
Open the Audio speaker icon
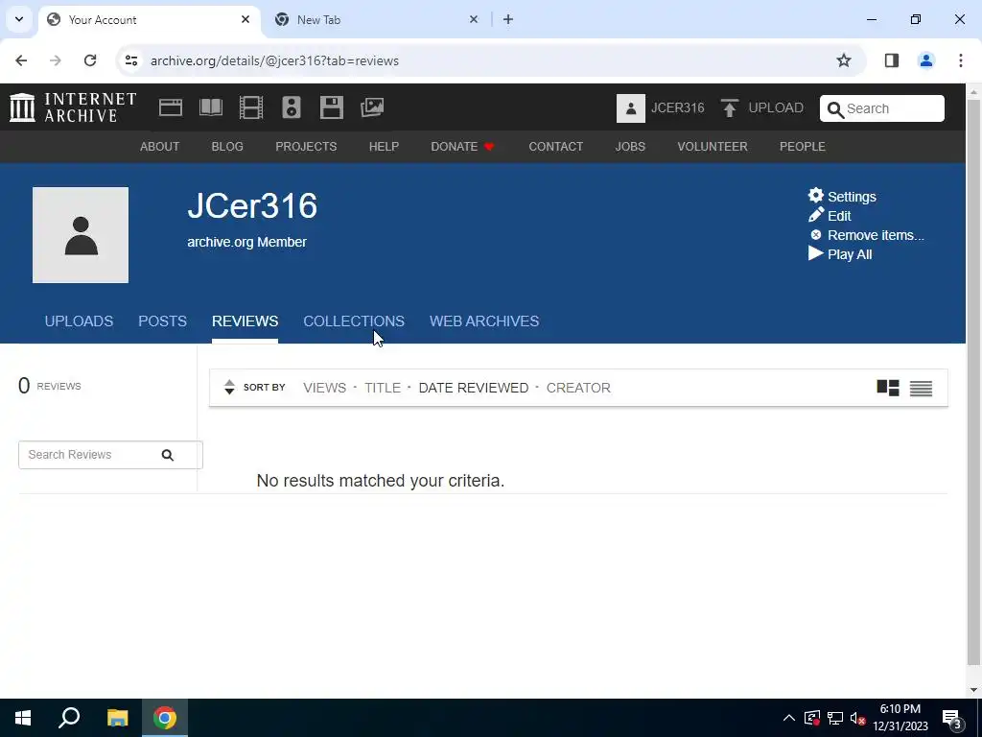tap(292, 107)
